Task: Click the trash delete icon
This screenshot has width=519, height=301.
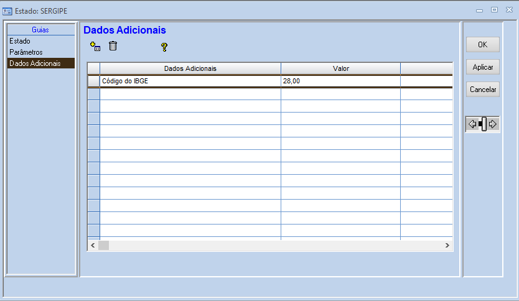Action: coord(113,46)
